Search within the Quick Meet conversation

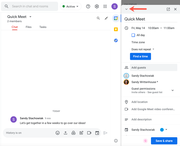click(x=98, y=18)
